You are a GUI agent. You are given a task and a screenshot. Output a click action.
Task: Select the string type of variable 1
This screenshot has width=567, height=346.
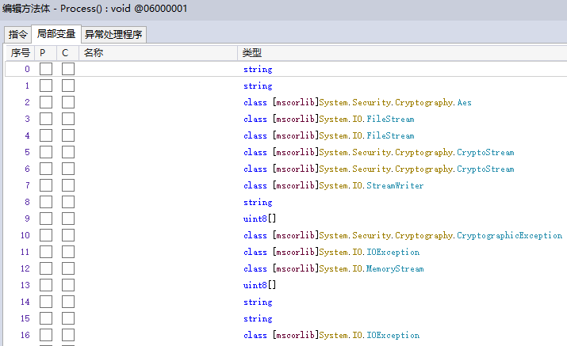click(258, 86)
